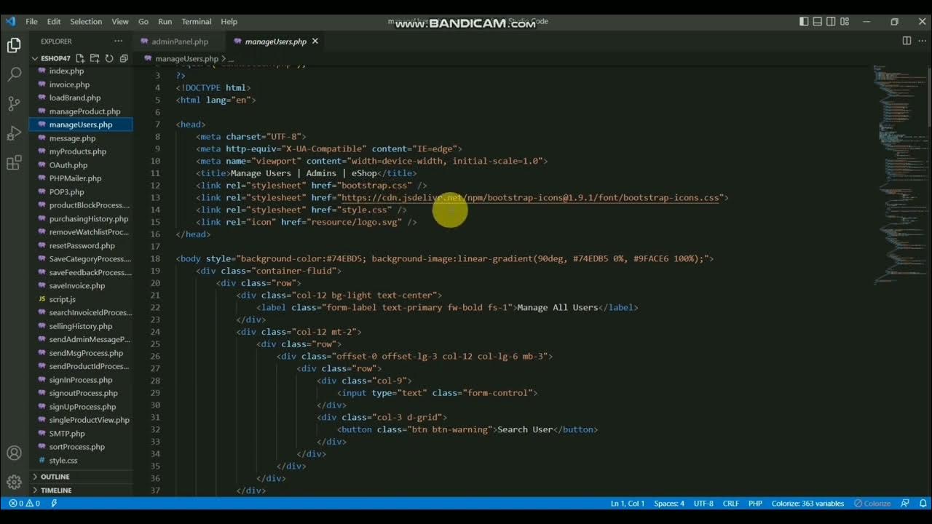Image resolution: width=932 pixels, height=524 pixels.
Task: Click the CRLF line ending item
Action: (x=731, y=503)
